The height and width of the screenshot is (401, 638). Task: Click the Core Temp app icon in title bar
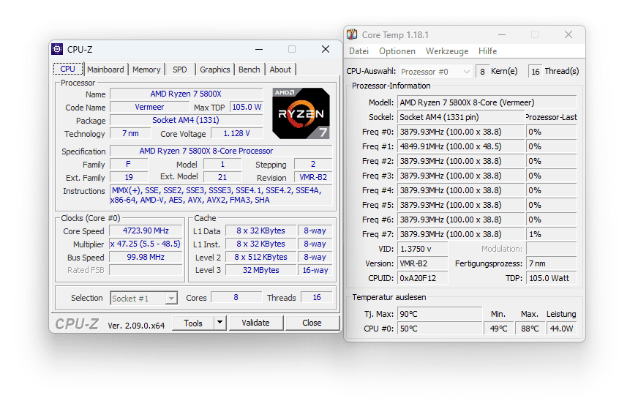click(x=352, y=34)
